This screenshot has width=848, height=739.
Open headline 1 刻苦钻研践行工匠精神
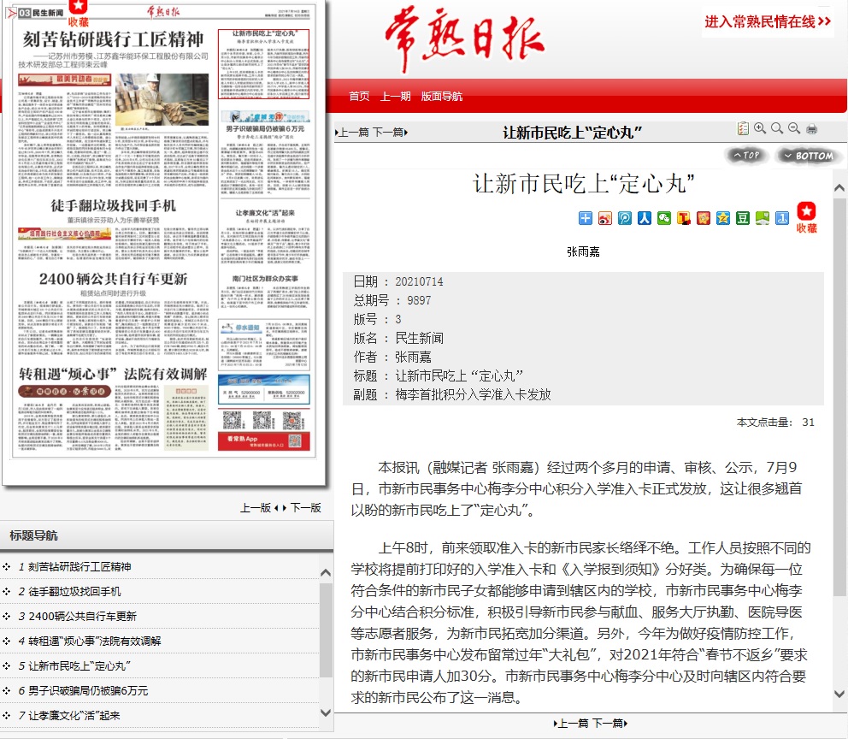(x=79, y=566)
